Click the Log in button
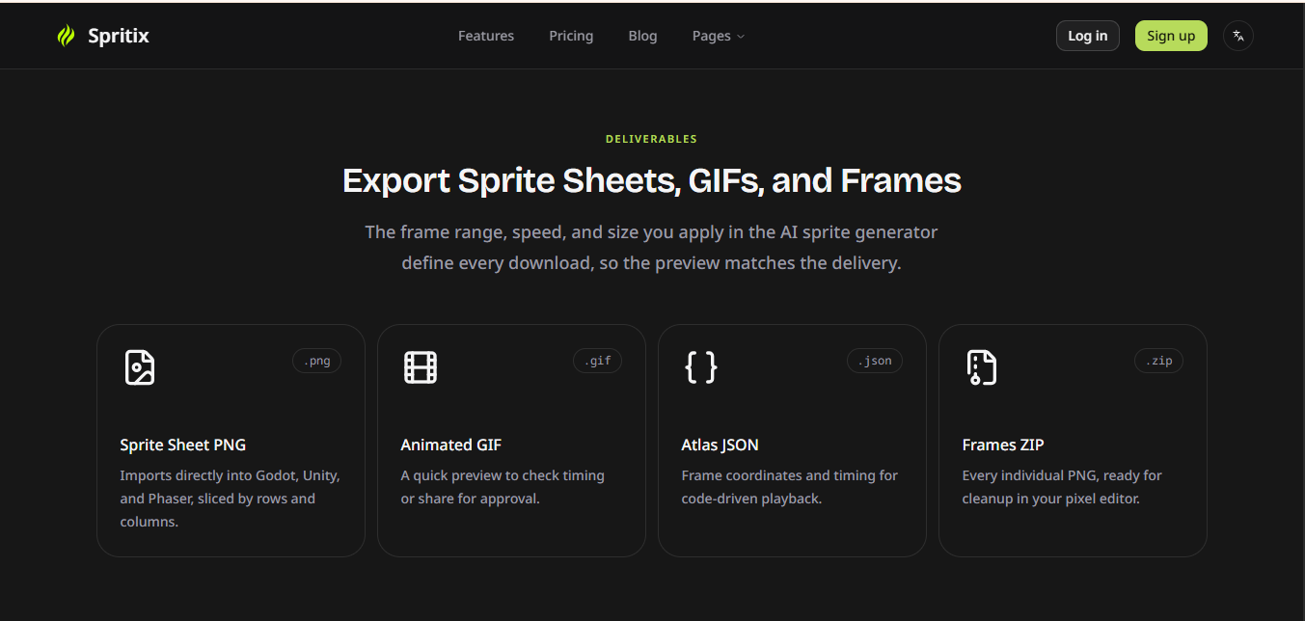The width and height of the screenshot is (1305, 621). tap(1088, 36)
